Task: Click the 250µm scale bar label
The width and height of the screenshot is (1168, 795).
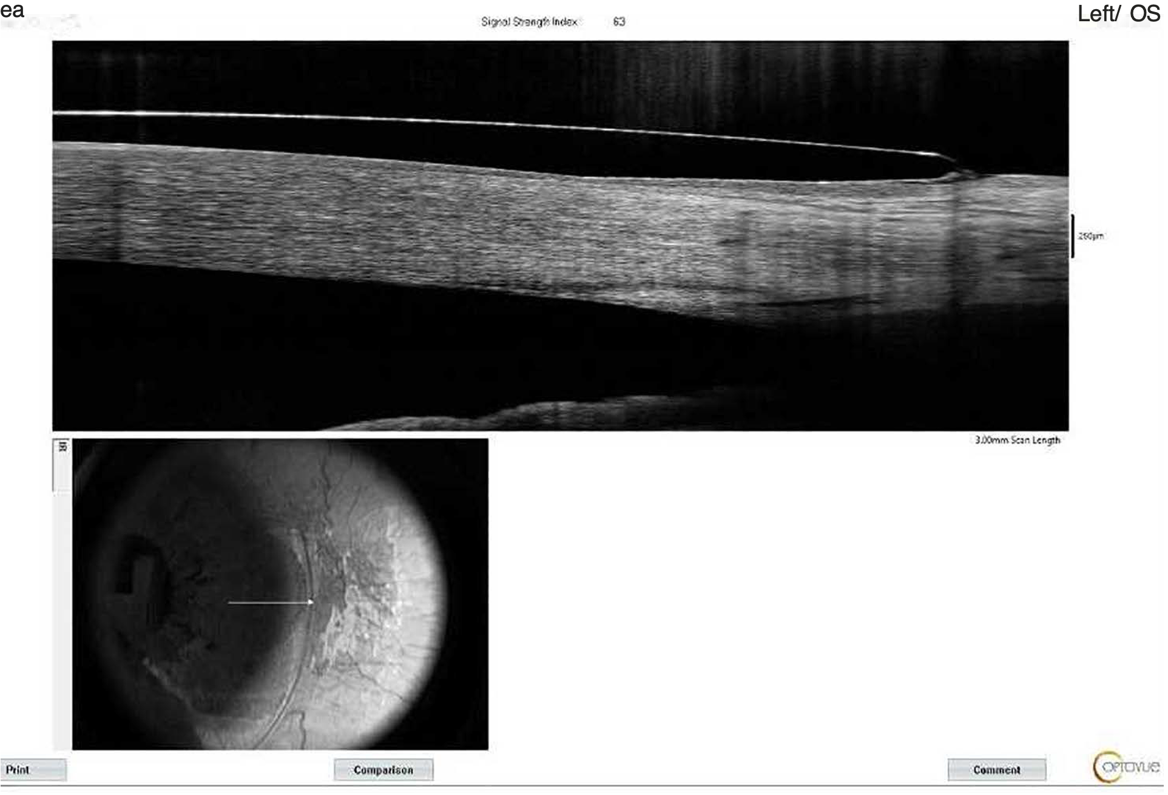Action: click(1090, 235)
